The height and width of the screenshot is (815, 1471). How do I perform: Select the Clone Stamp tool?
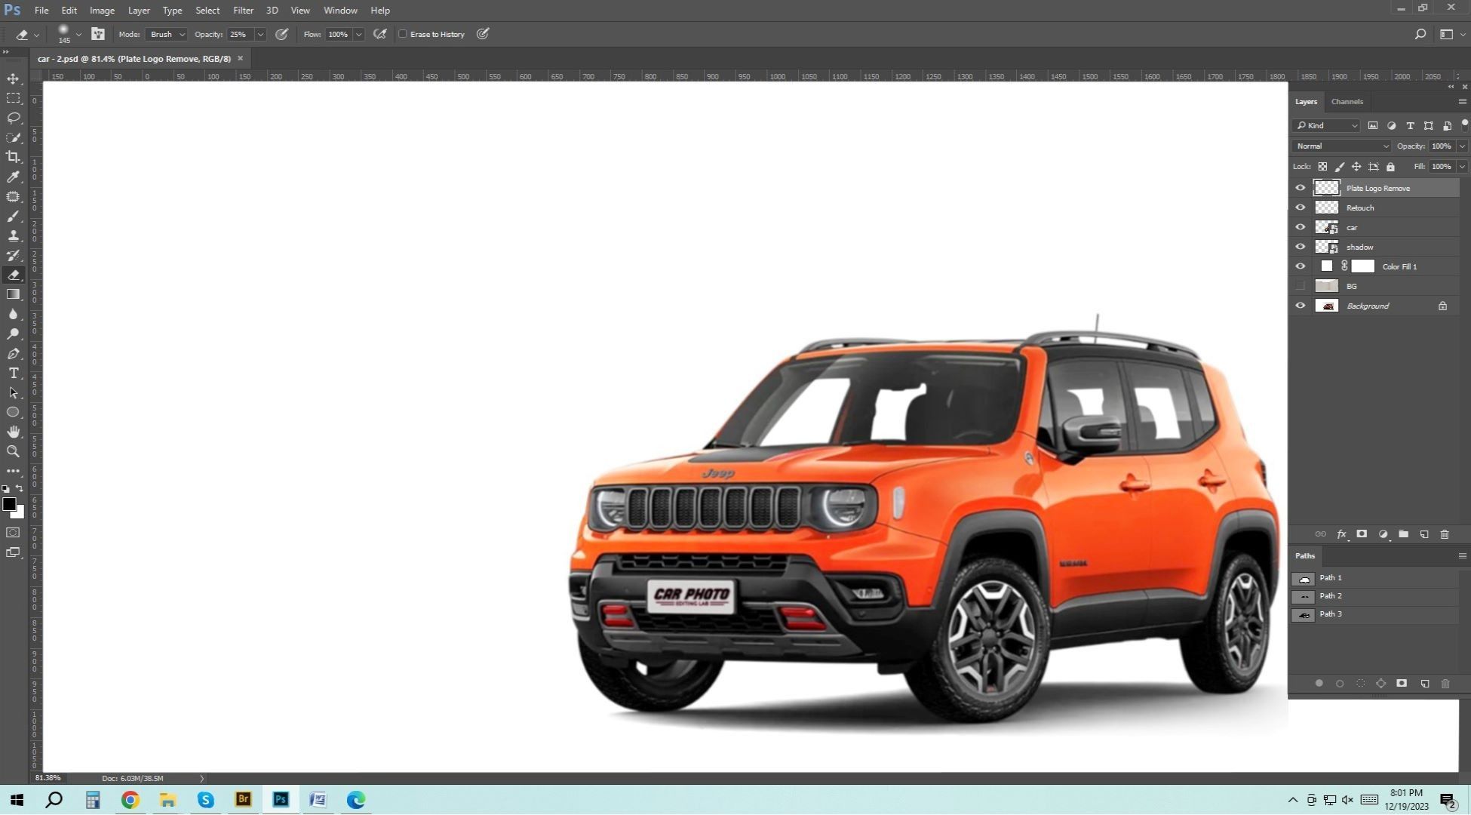pos(13,235)
